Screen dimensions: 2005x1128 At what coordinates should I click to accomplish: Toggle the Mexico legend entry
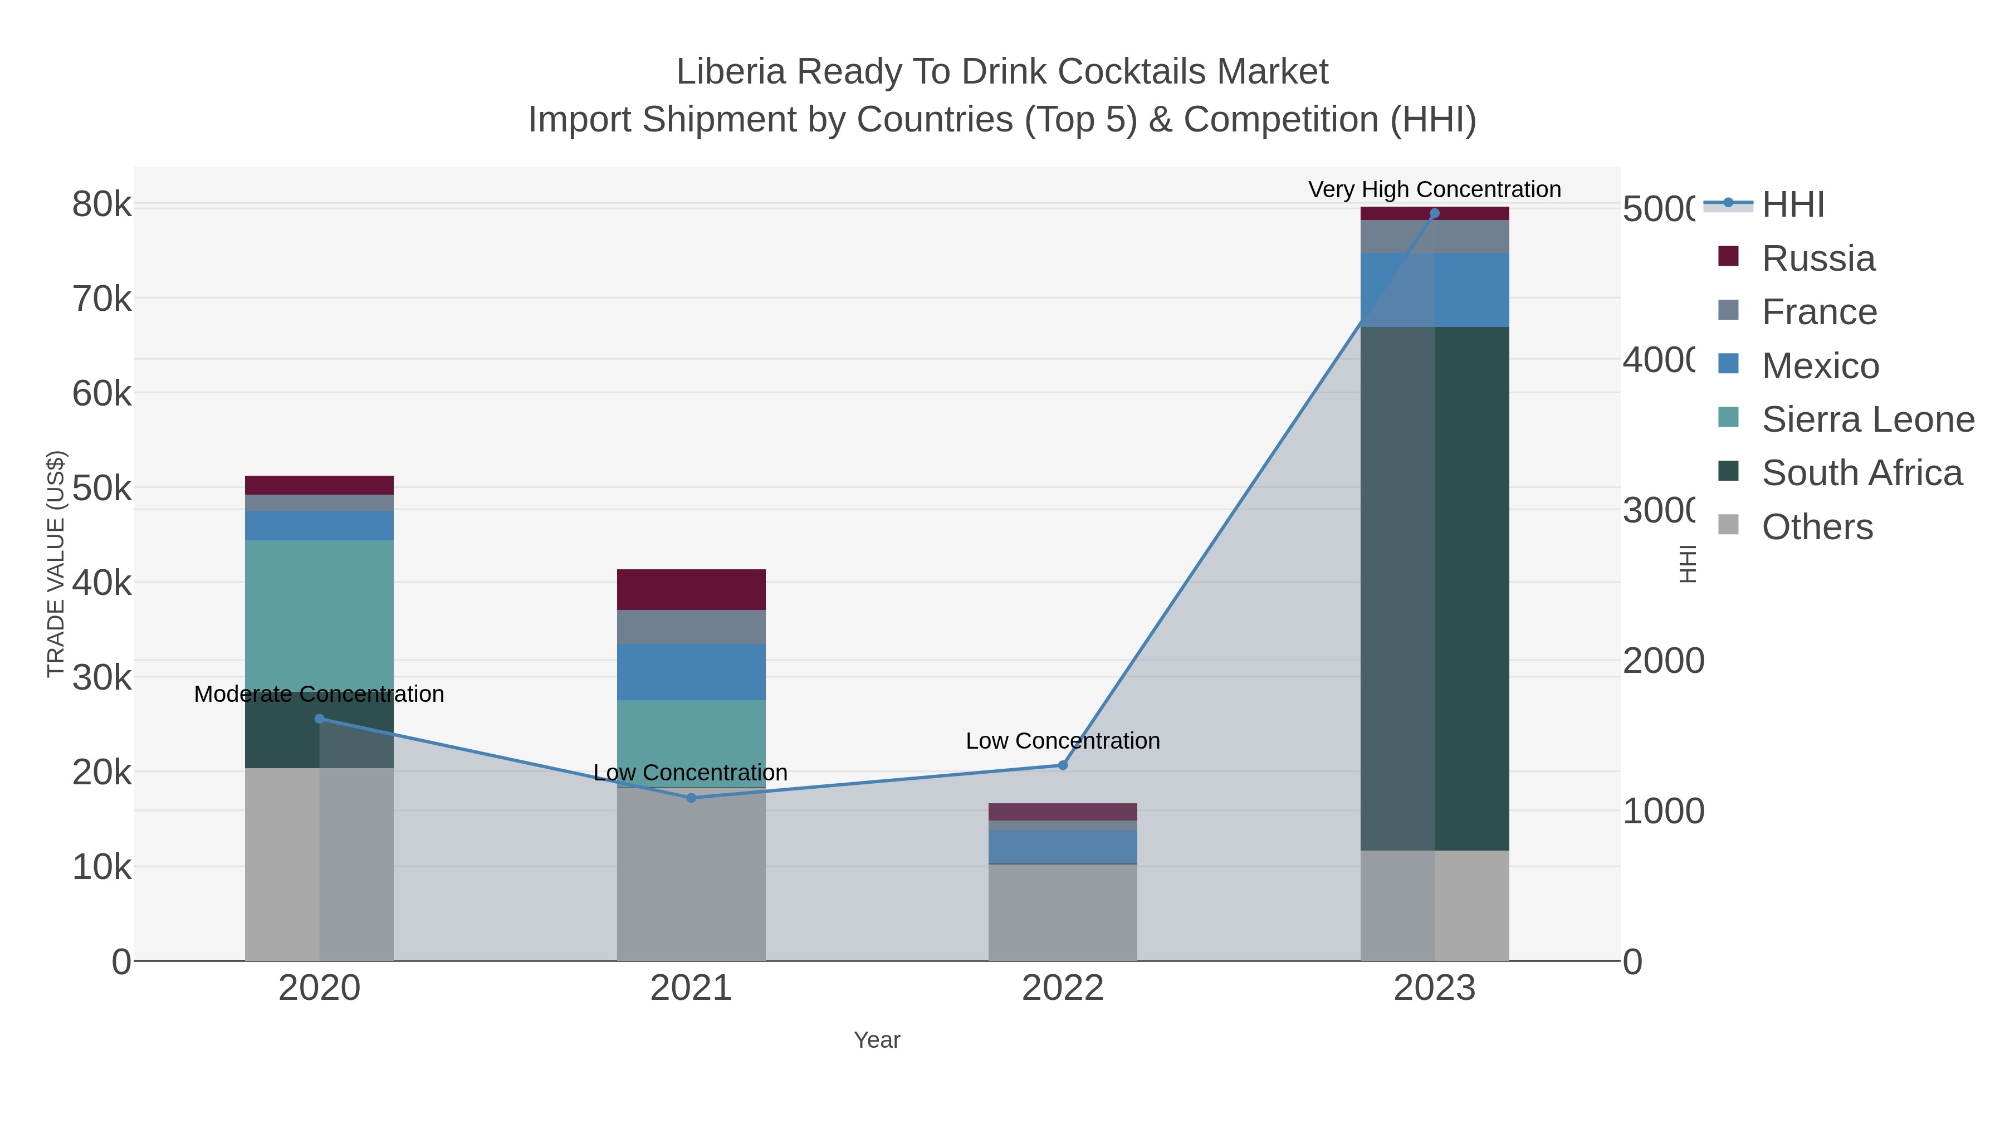(x=1799, y=365)
